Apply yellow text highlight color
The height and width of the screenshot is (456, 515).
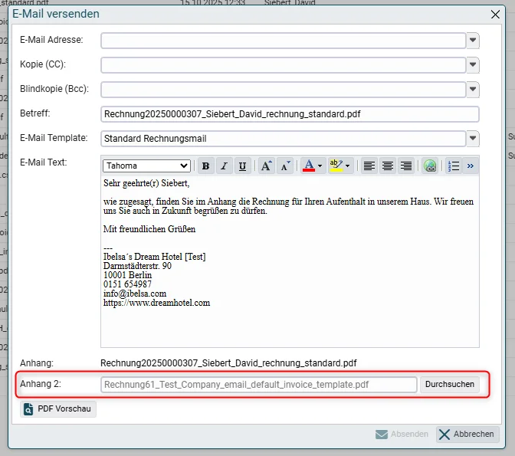336,166
